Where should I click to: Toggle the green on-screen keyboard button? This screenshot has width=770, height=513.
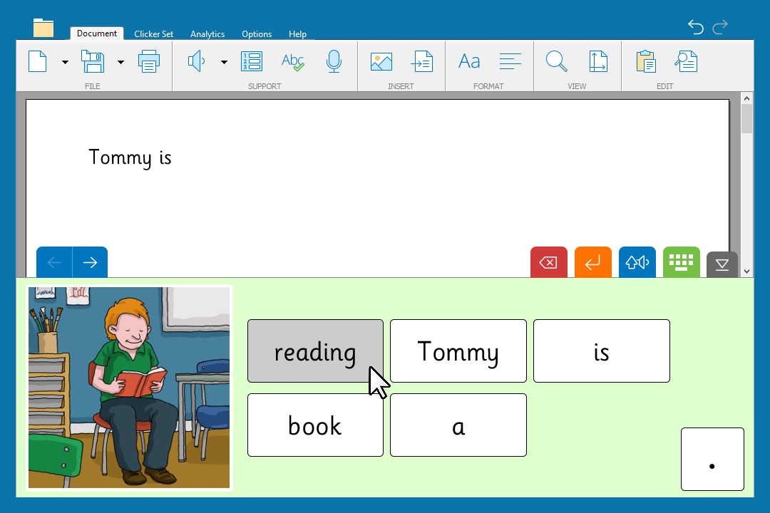click(681, 262)
